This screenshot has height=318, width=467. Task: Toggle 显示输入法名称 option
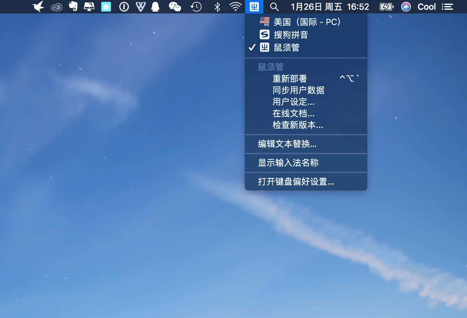(x=306, y=163)
